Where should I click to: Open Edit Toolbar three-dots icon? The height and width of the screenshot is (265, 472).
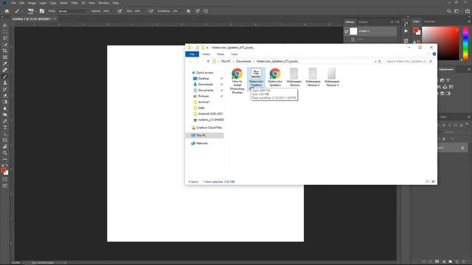(5, 159)
